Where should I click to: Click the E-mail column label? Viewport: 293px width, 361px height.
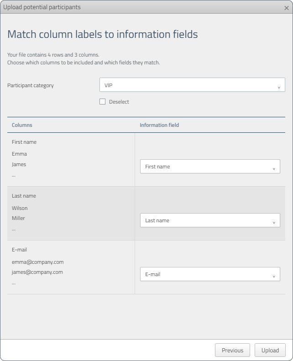[x=19, y=250]
